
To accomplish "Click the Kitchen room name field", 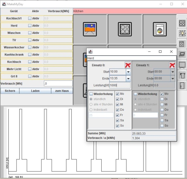I will 130,11.
